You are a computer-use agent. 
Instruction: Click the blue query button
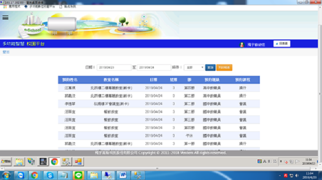tap(210, 67)
